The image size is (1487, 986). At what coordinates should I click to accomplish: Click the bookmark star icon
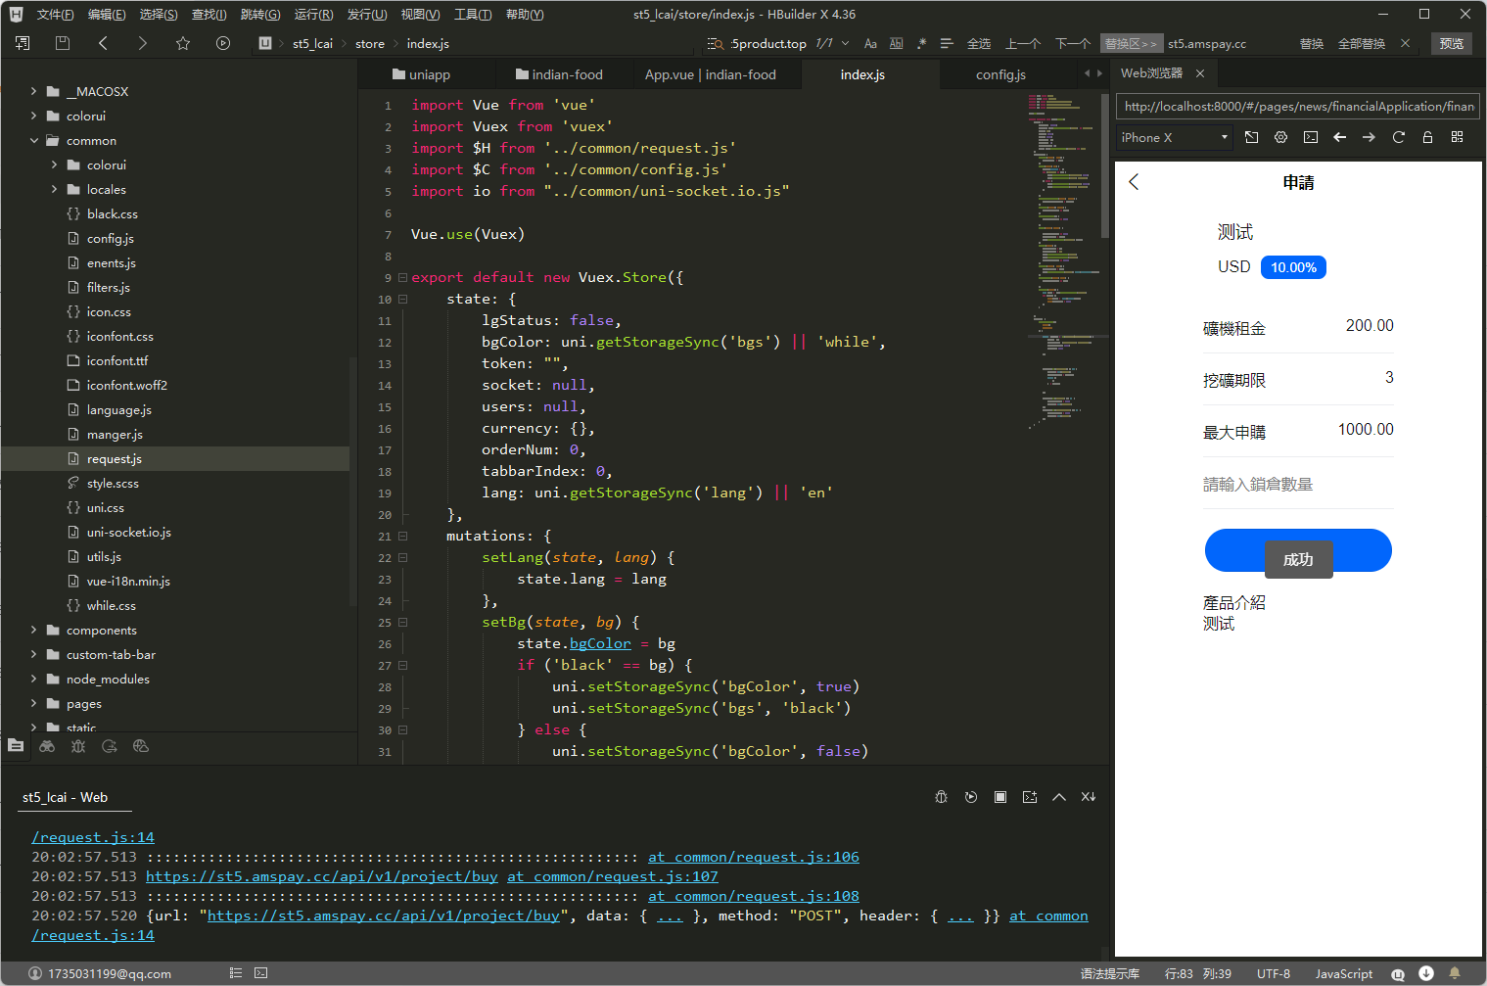pos(183,43)
